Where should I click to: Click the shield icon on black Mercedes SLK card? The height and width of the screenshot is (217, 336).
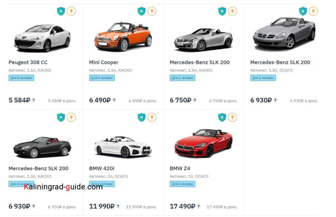[61, 117]
